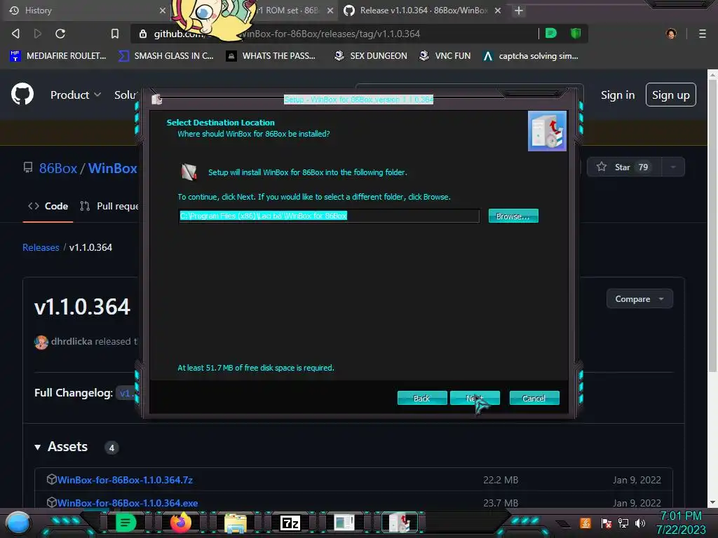Reload the page
Screen dimensions: 718x538
pos(60,34)
